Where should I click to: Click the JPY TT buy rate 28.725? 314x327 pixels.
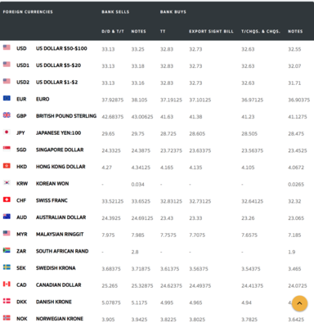pos(168,134)
